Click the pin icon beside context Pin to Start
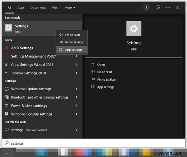This screenshot has height=157, width=187. click(61, 35)
